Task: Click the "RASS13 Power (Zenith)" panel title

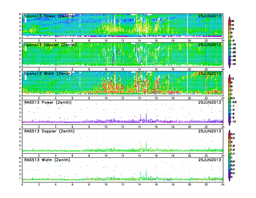Action: (x=48, y=103)
